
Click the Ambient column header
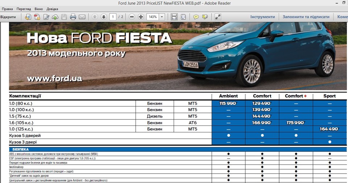pos(228,96)
